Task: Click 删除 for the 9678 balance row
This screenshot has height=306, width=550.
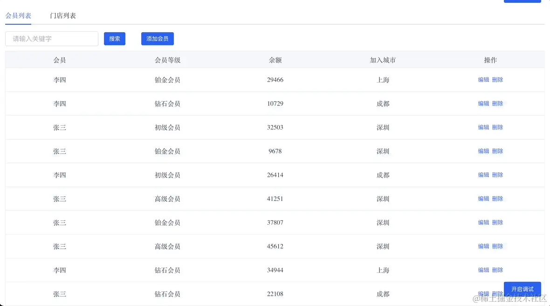Action: 497,151
